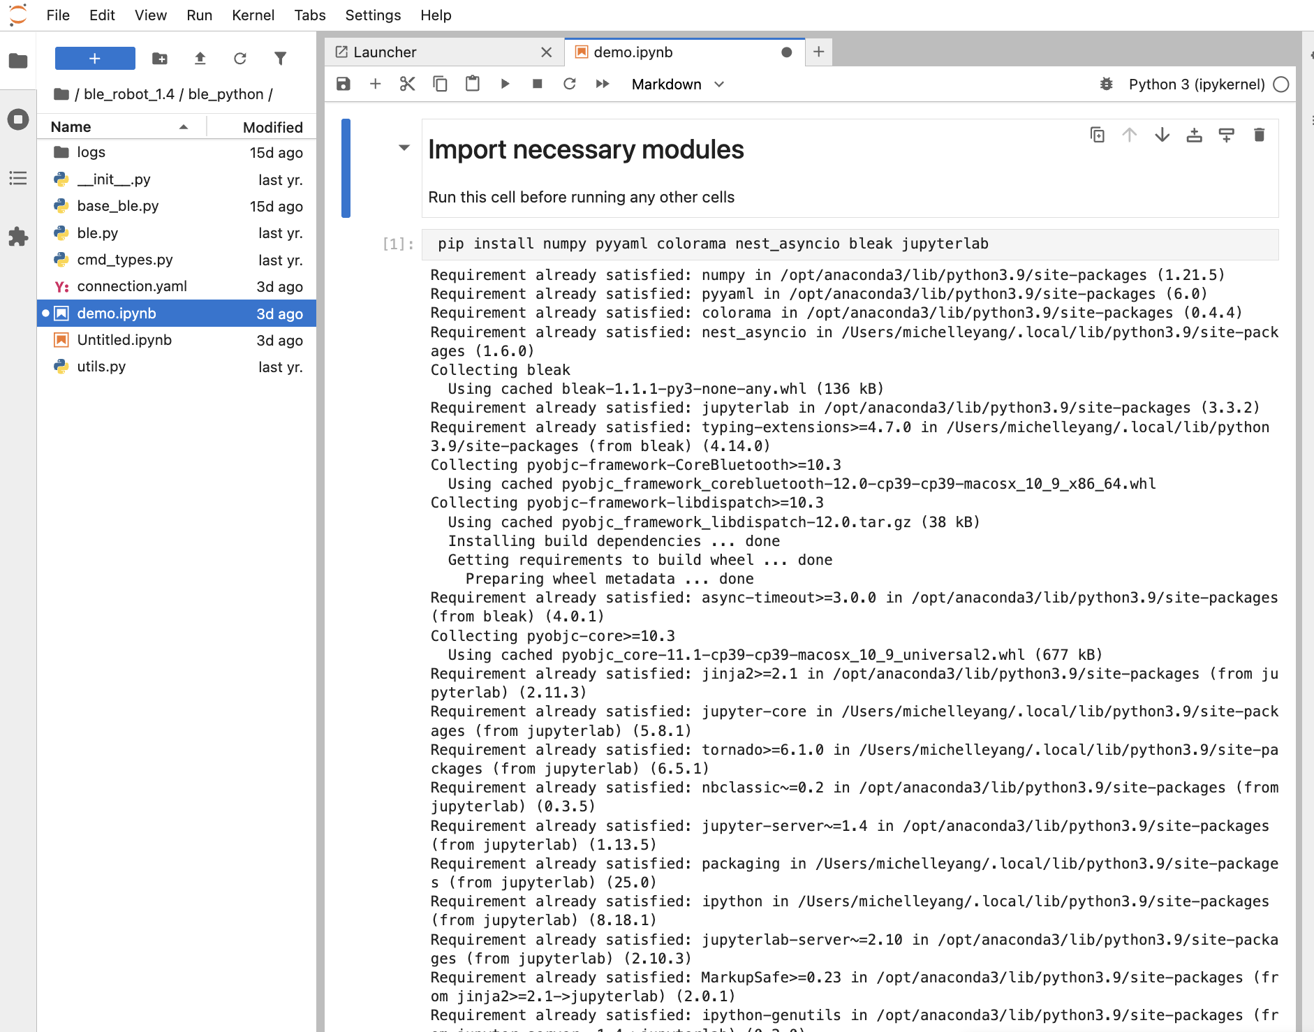Toggle the file filter in the browser
The width and height of the screenshot is (1314, 1032).
[x=280, y=59]
